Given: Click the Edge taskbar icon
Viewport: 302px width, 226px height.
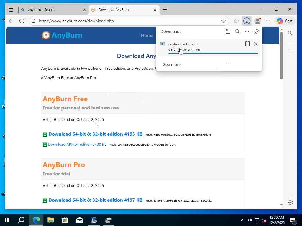Looking at the screenshot, I should point(36,220).
